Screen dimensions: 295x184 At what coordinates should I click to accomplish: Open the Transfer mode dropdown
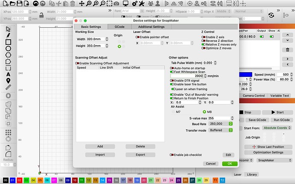coord(220,130)
